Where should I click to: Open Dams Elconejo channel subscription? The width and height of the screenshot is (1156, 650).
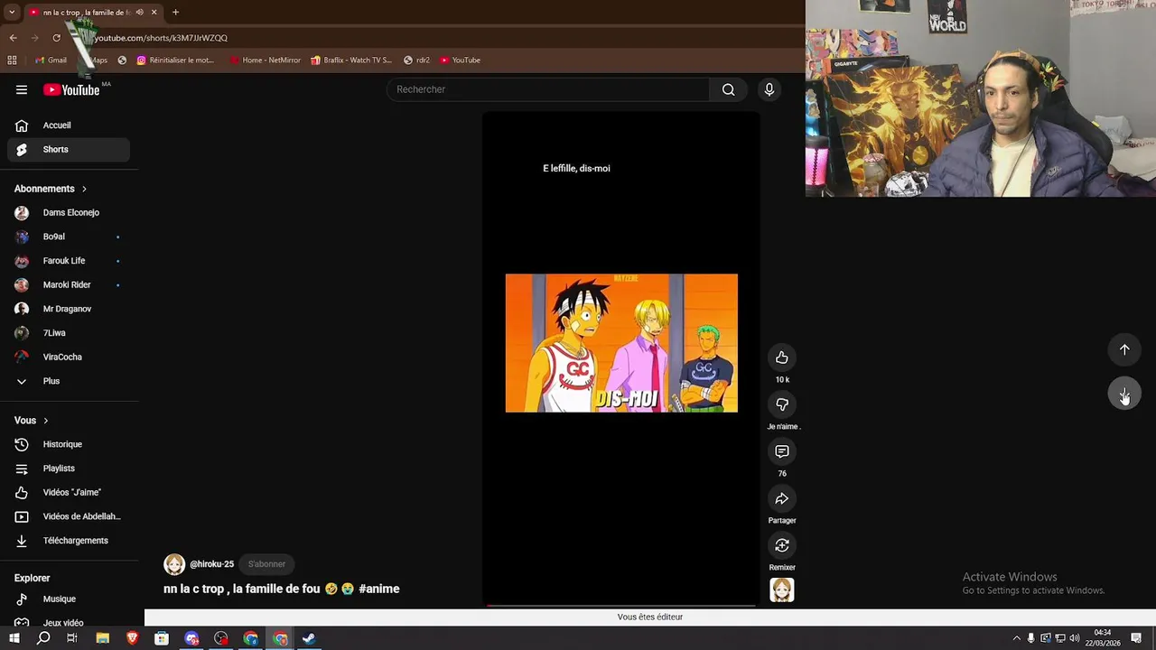click(x=69, y=212)
